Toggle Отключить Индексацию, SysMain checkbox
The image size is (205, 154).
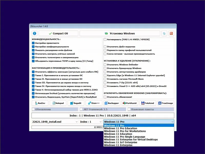(33, 97)
